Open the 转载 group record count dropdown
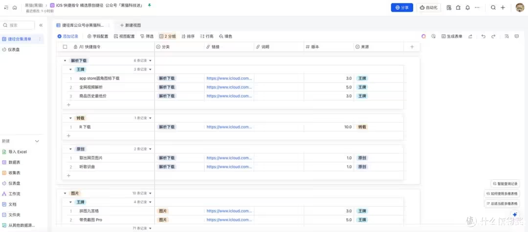The image size is (528, 232). tap(150, 118)
